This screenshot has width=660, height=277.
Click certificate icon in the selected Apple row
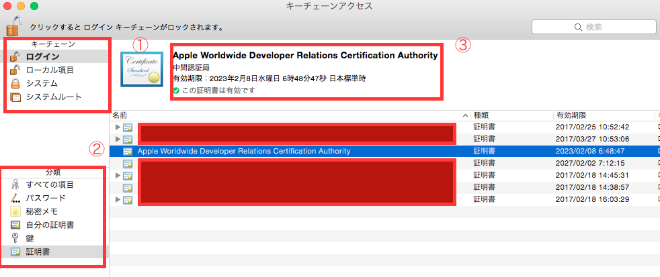tap(128, 151)
